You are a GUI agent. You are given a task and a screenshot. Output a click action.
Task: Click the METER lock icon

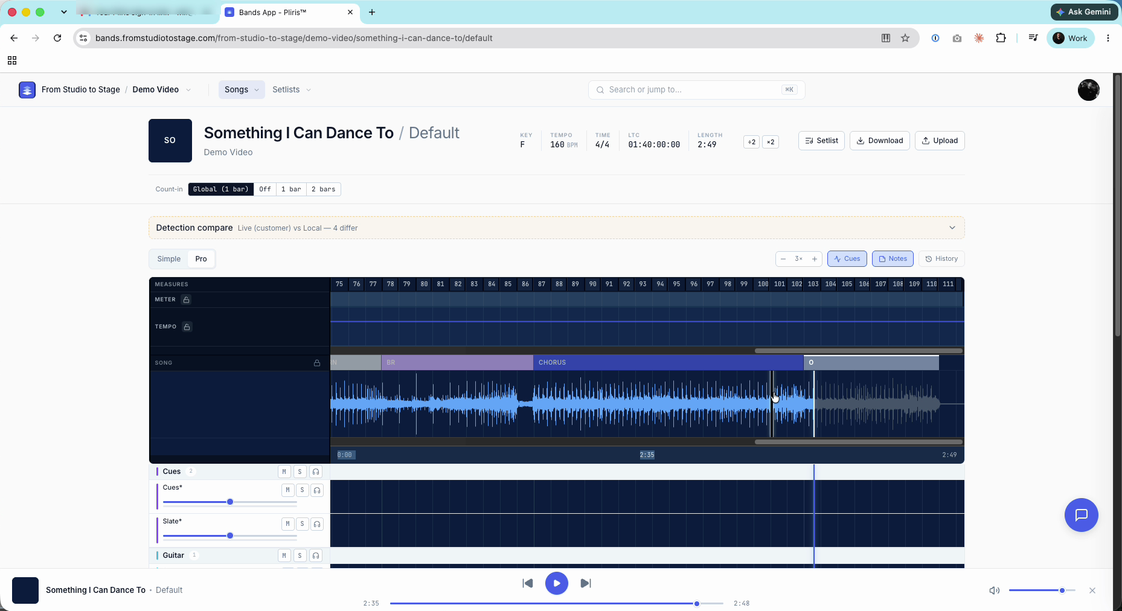click(x=187, y=299)
